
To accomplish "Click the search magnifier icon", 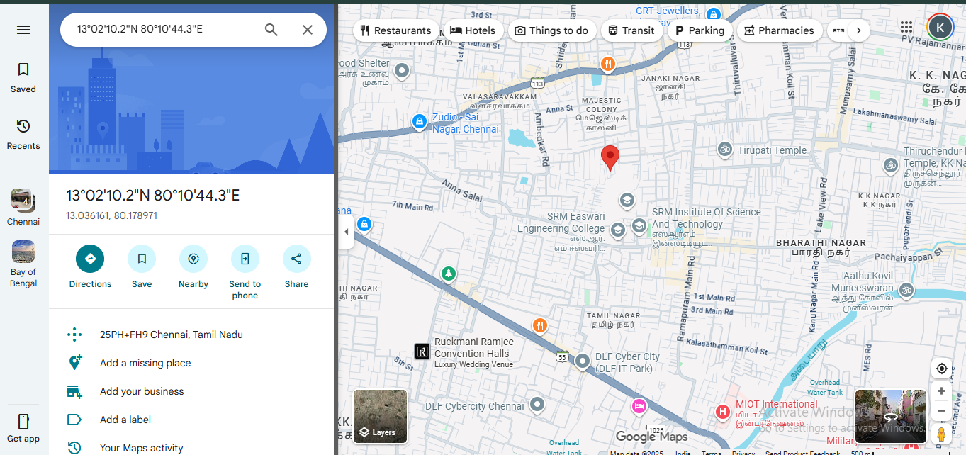I will coord(271,30).
